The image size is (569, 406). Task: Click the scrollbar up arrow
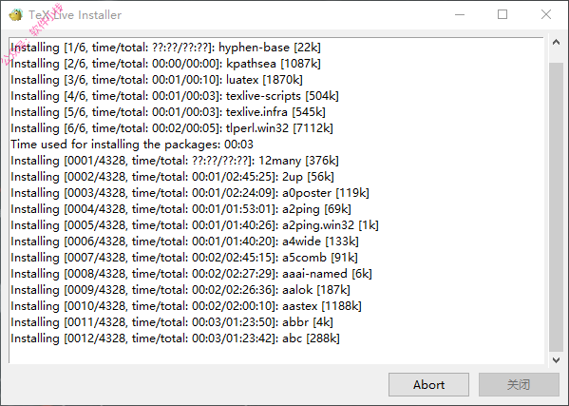coord(556,43)
